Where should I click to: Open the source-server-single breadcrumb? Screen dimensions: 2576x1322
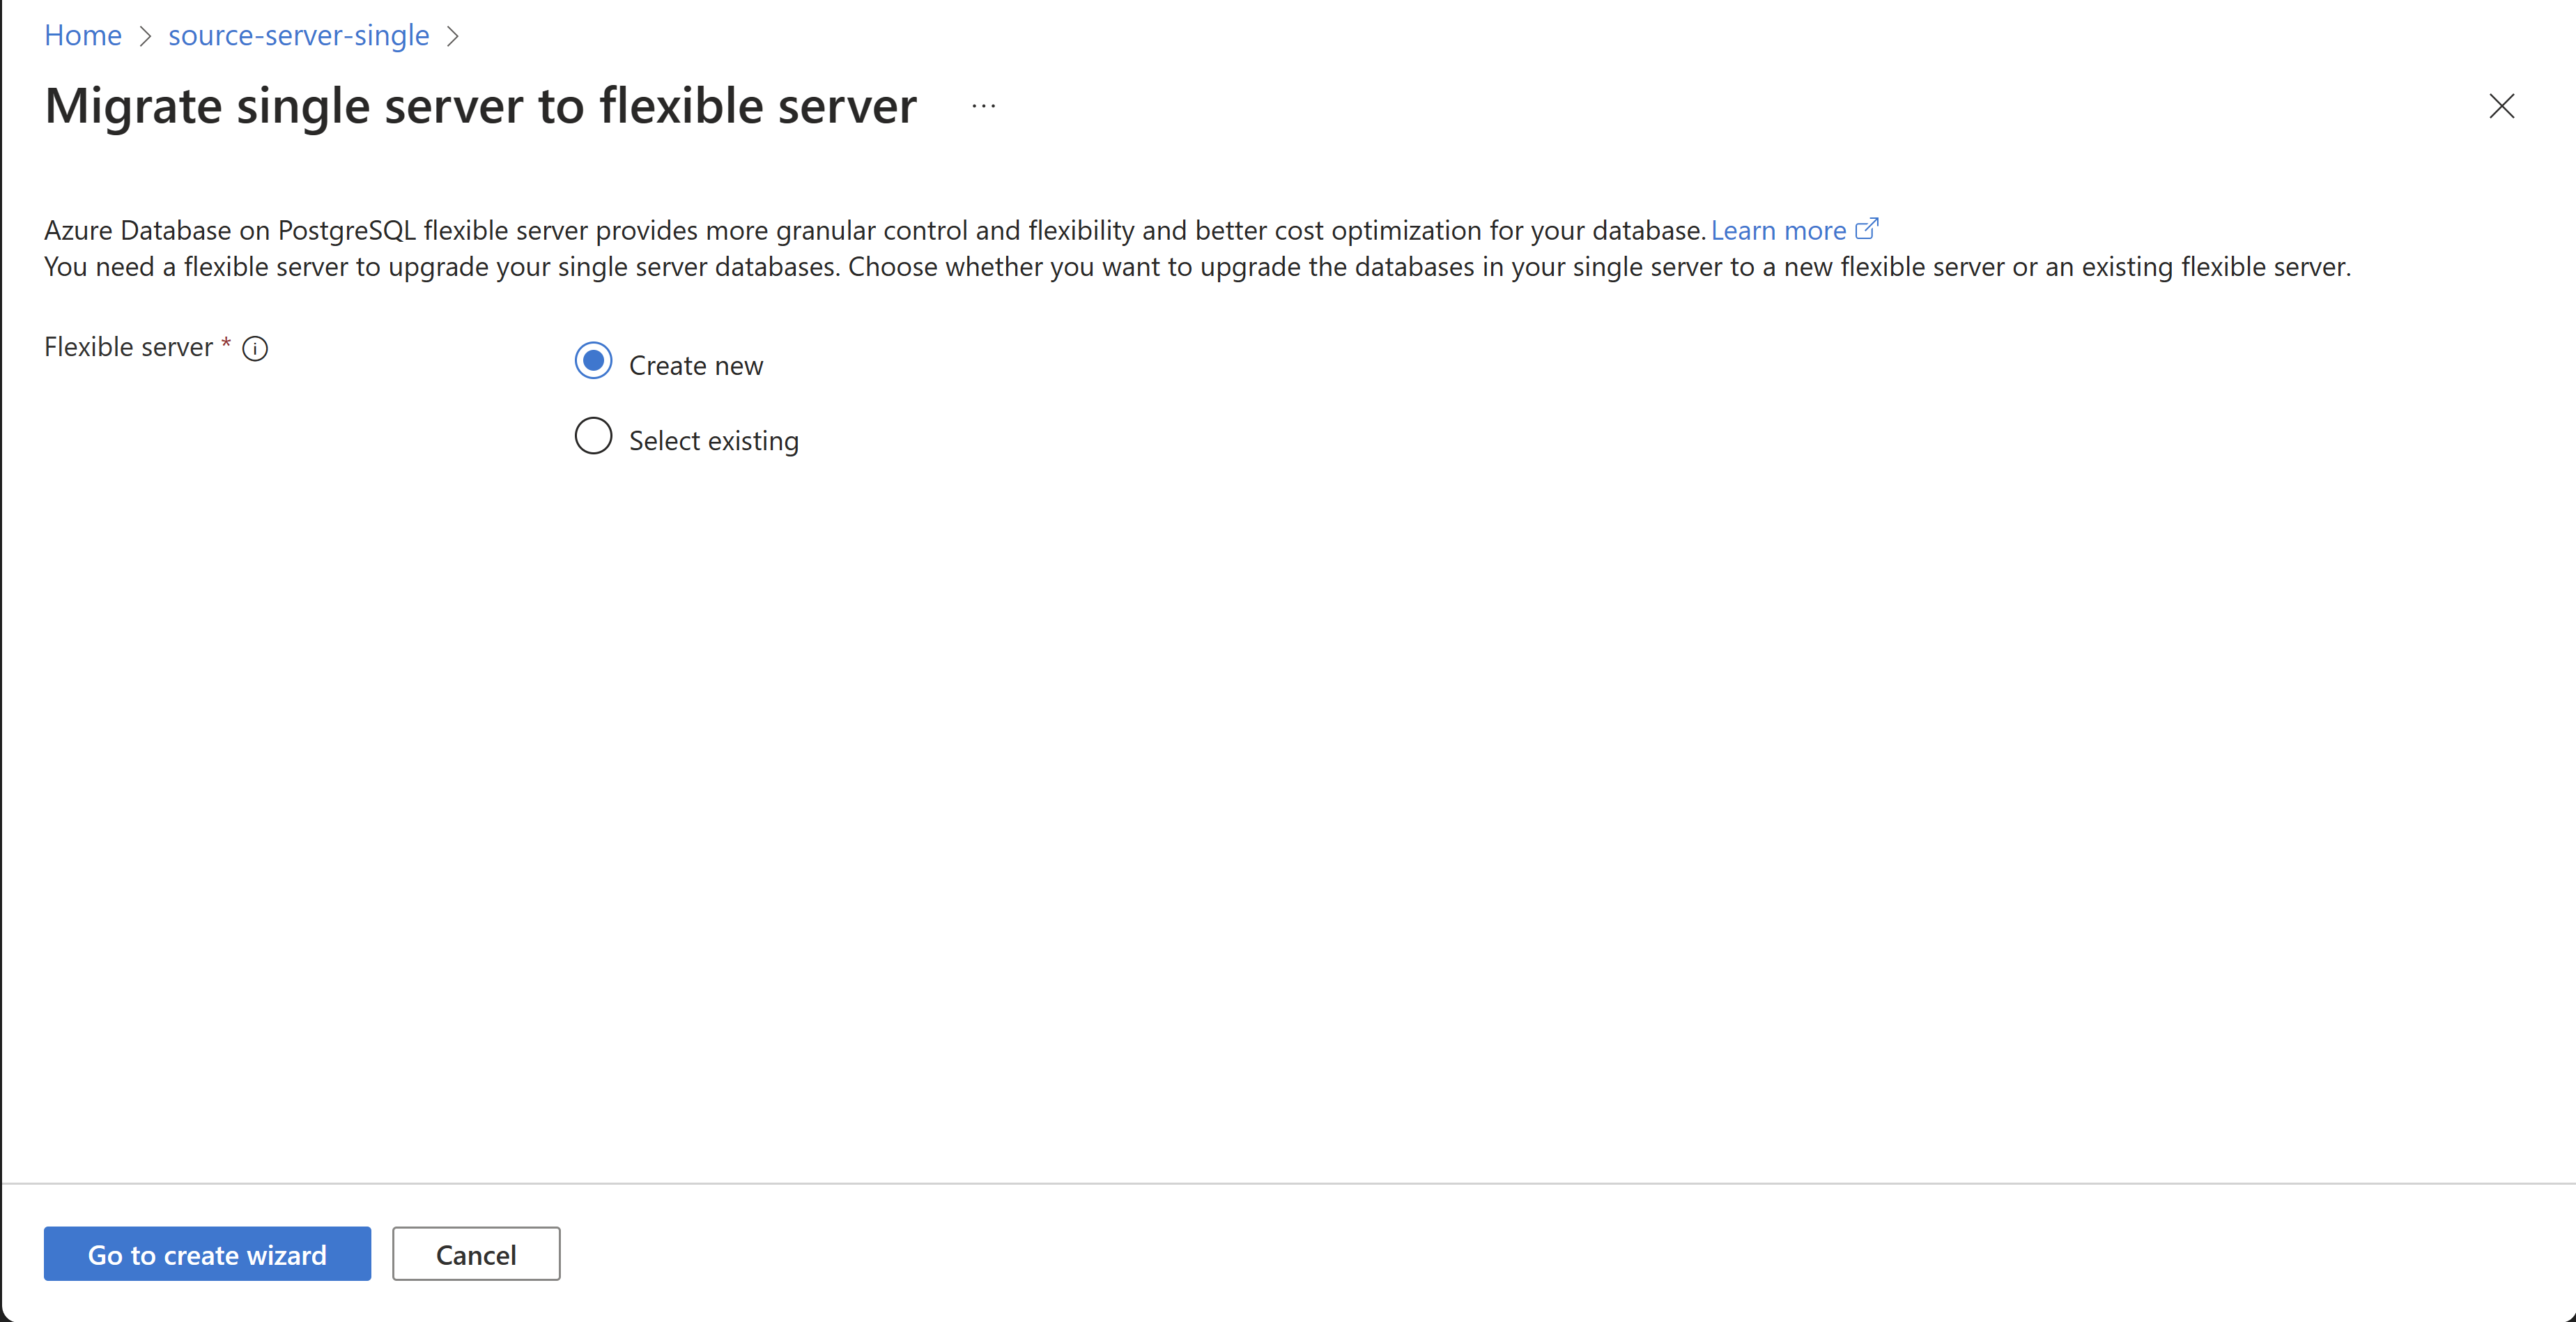pos(298,35)
